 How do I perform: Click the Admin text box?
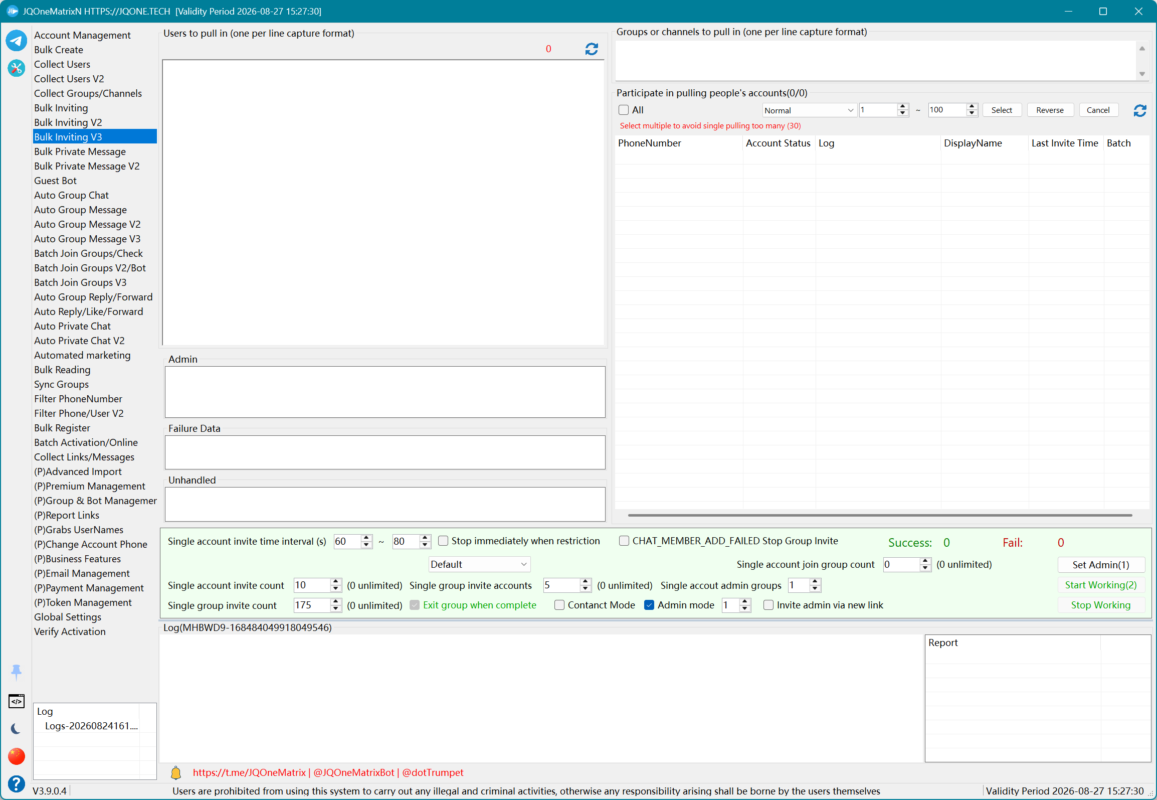[385, 392]
